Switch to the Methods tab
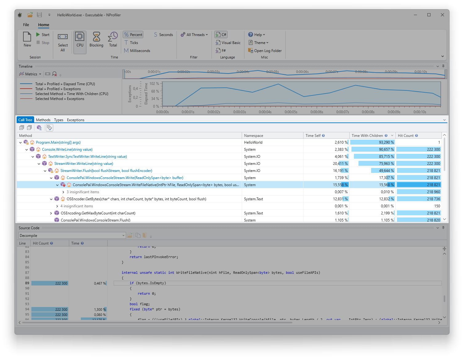This screenshot has height=359, width=464. tap(43, 120)
